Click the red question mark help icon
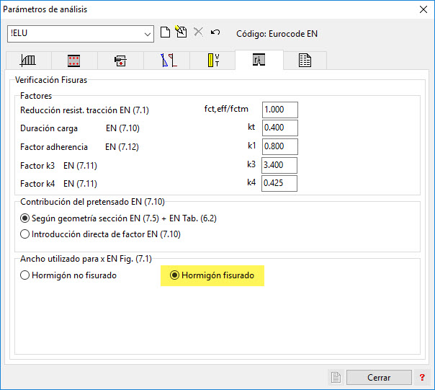 422,377
